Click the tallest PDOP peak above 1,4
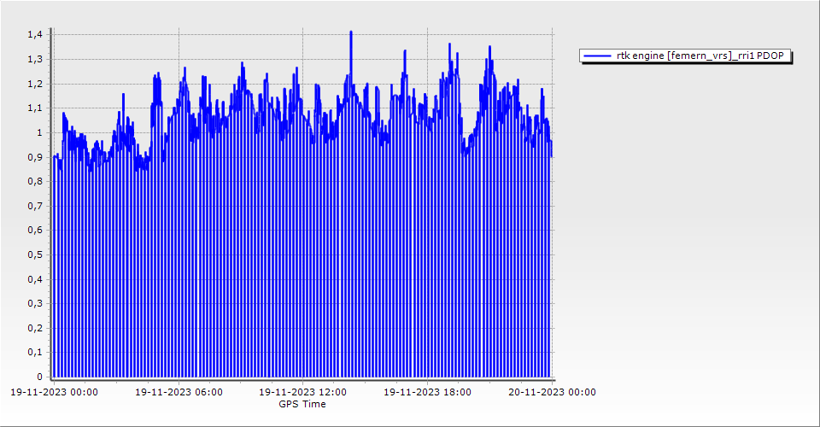This screenshot has height=427, width=820. click(x=351, y=33)
